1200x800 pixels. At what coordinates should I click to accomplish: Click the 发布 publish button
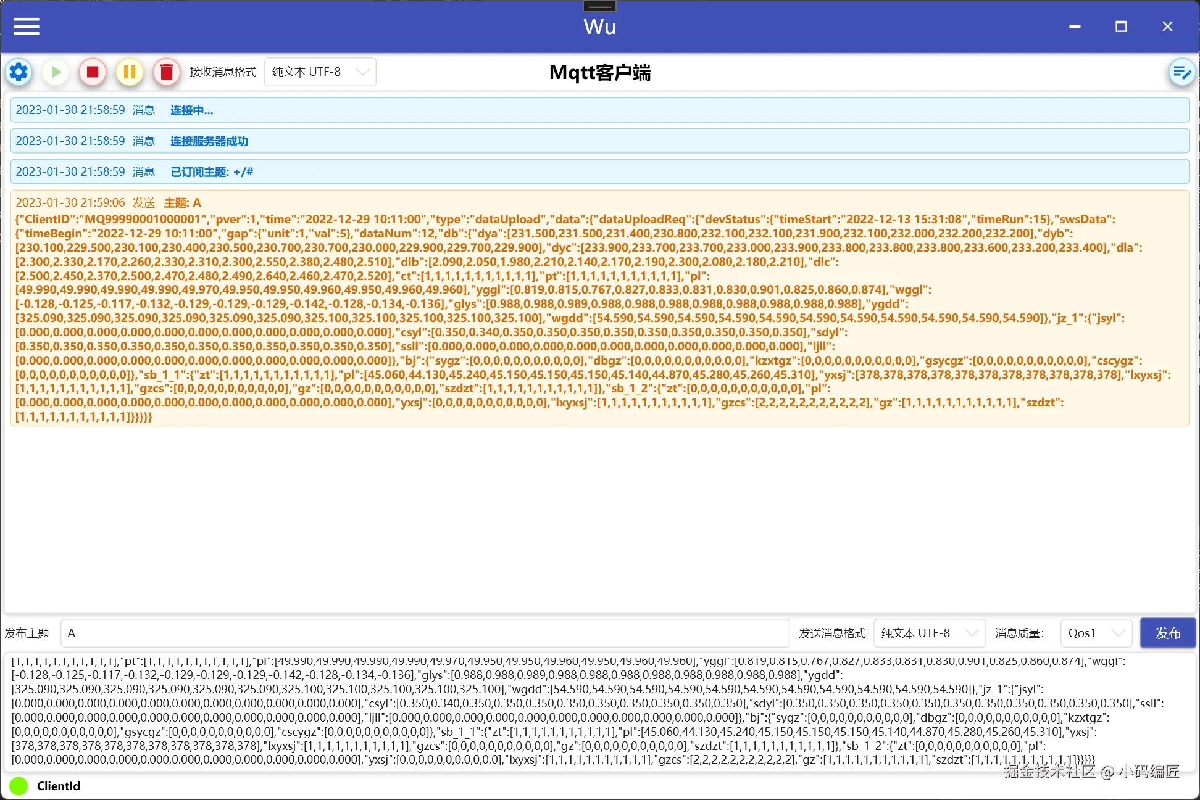(1167, 633)
